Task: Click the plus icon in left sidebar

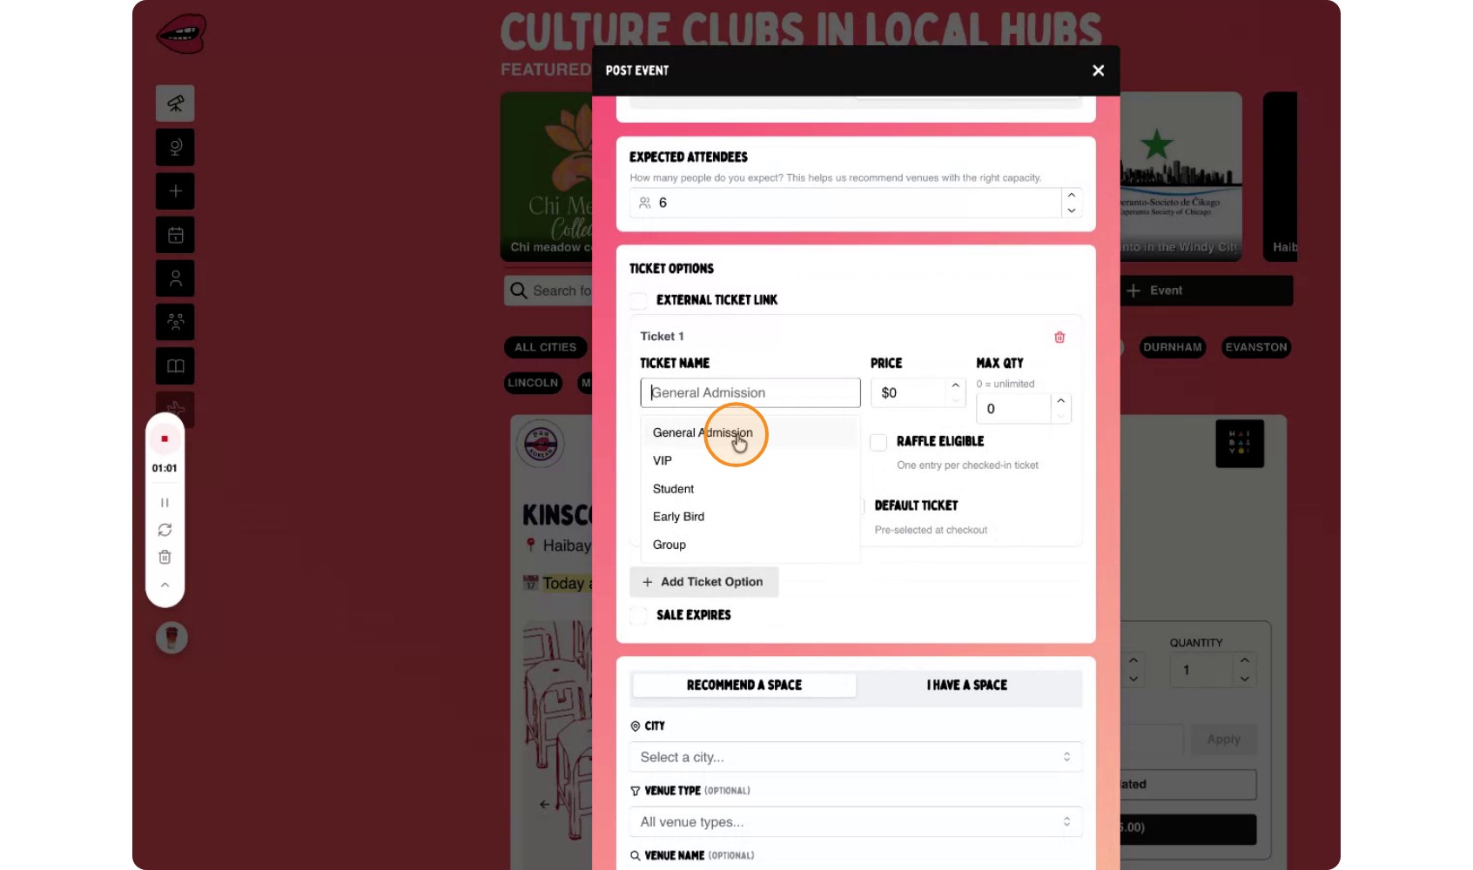Action: pos(175,191)
